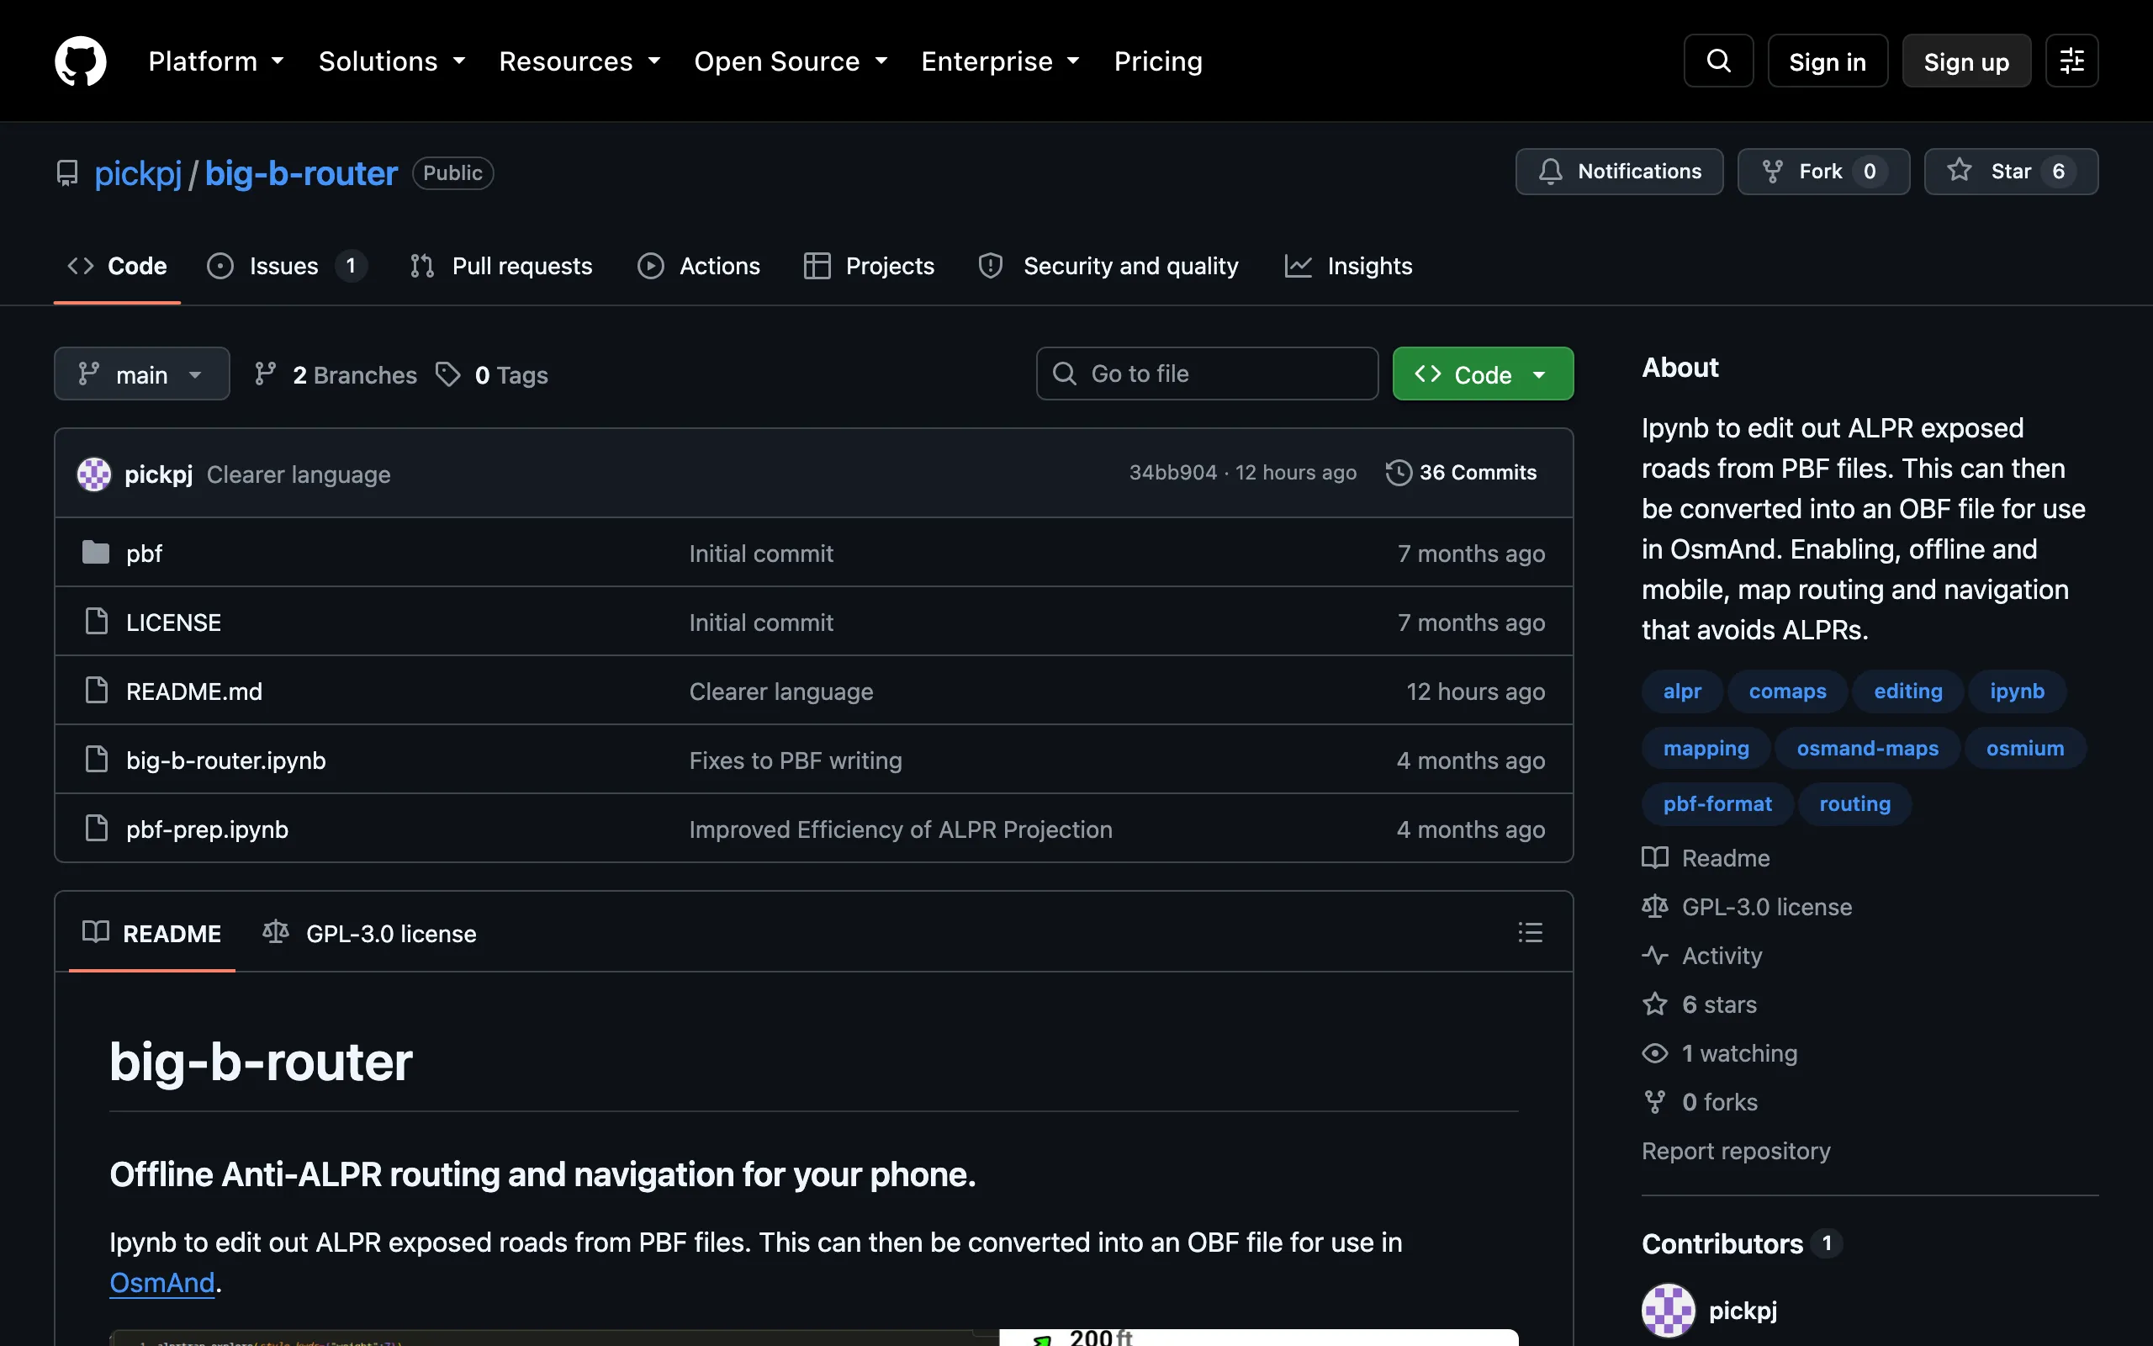Switch to the Projects tab

[x=868, y=266]
